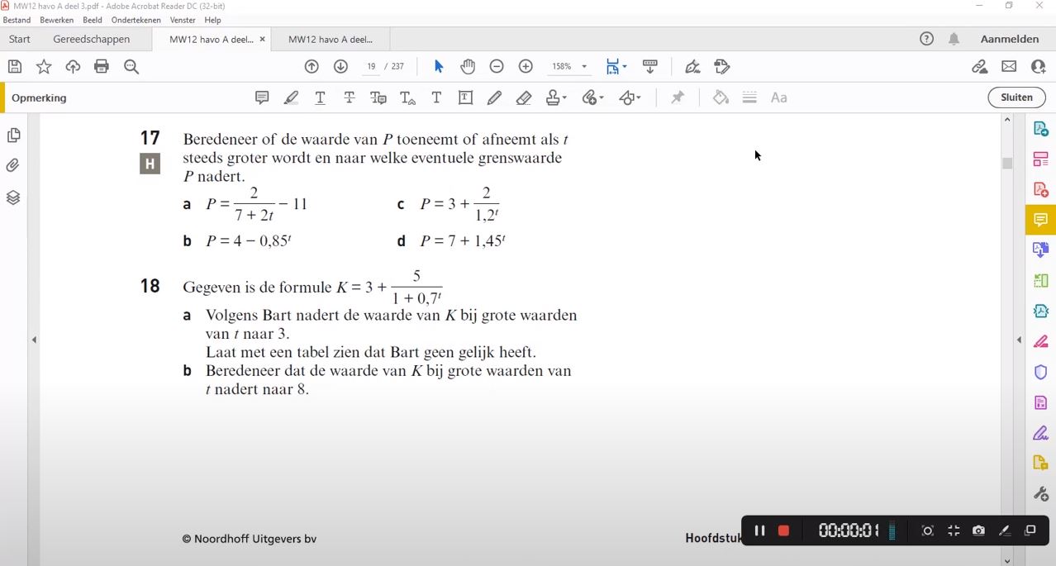Expand the left navigation pane arrow
Screen dimensions: 1056x566
pyautogui.click(x=34, y=340)
